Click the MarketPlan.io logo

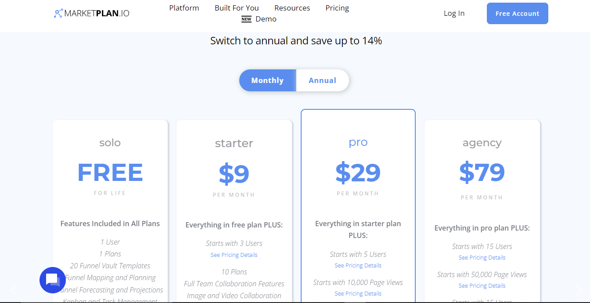click(x=92, y=13)
